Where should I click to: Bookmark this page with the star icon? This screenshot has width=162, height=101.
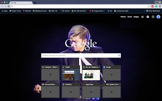149,6
